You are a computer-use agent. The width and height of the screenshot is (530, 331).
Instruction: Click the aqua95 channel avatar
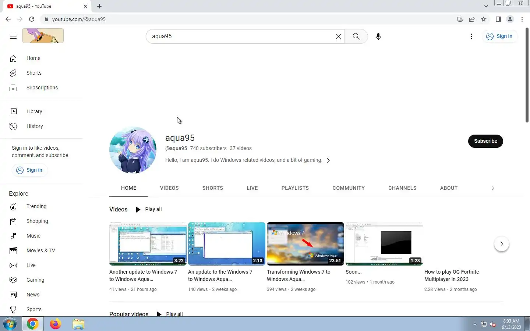coord(133,150)
